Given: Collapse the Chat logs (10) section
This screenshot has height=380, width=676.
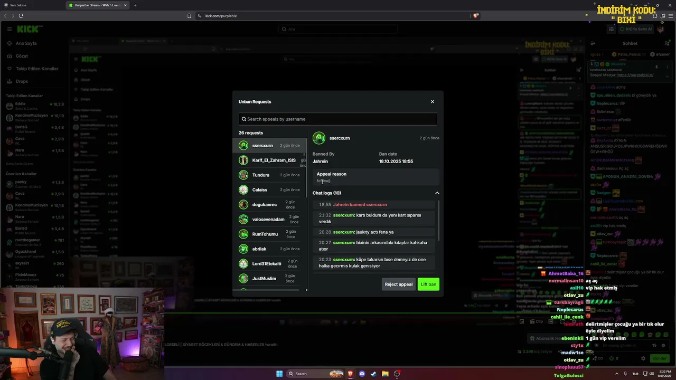Looking at the screenshot, I should coord(437,193).
